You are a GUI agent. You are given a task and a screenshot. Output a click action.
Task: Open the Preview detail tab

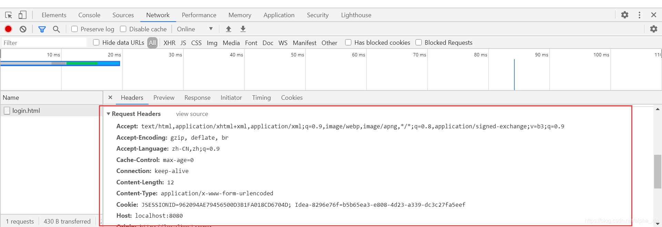pos(164,98)
